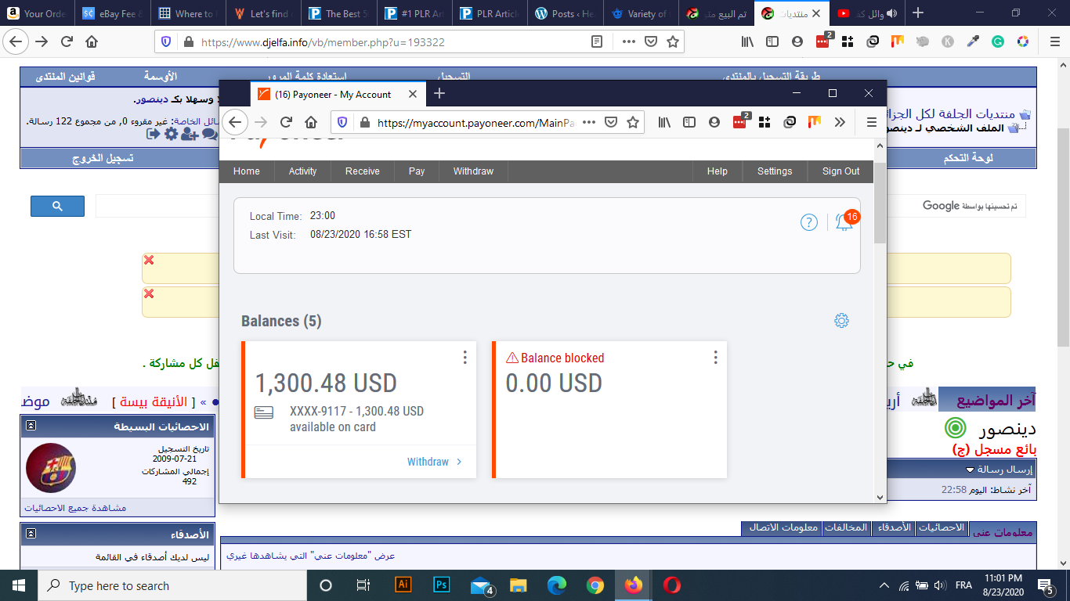Open Withdraw menu in Payoneer navigation

coord(473,171)
